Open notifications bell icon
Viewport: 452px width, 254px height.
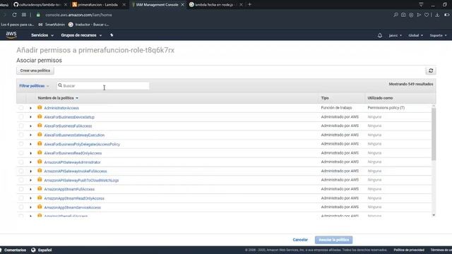point(380,35)
